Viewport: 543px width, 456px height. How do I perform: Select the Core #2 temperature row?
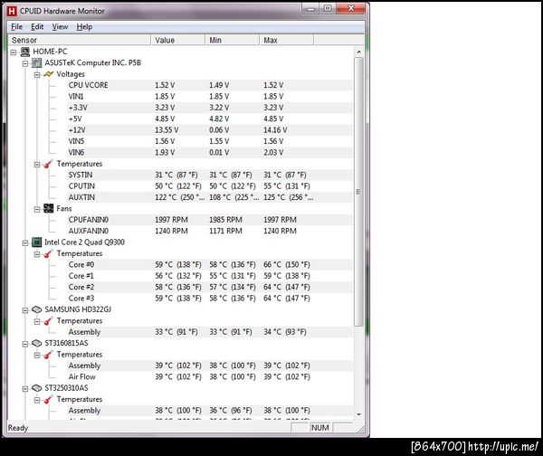[210, 287]
